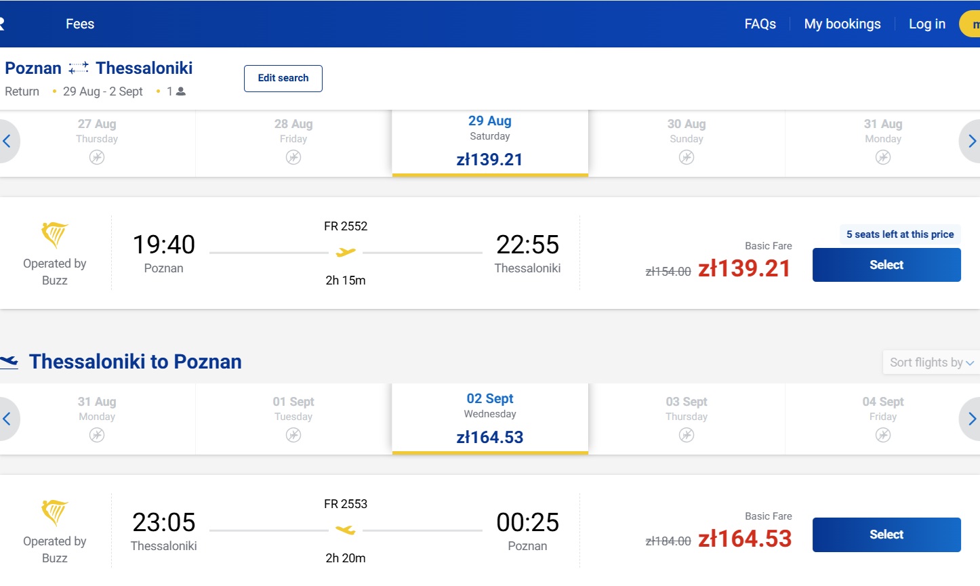Click the passenger icon in the search summary

(181, 91)
